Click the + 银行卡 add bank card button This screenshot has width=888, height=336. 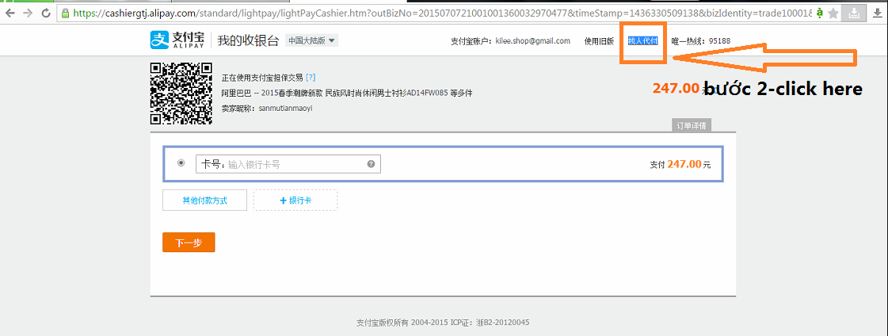pyautogui.click(x=295, y=200)
